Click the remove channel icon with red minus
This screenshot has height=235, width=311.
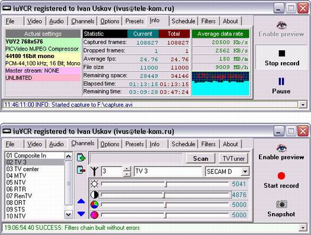click(81, 170)
